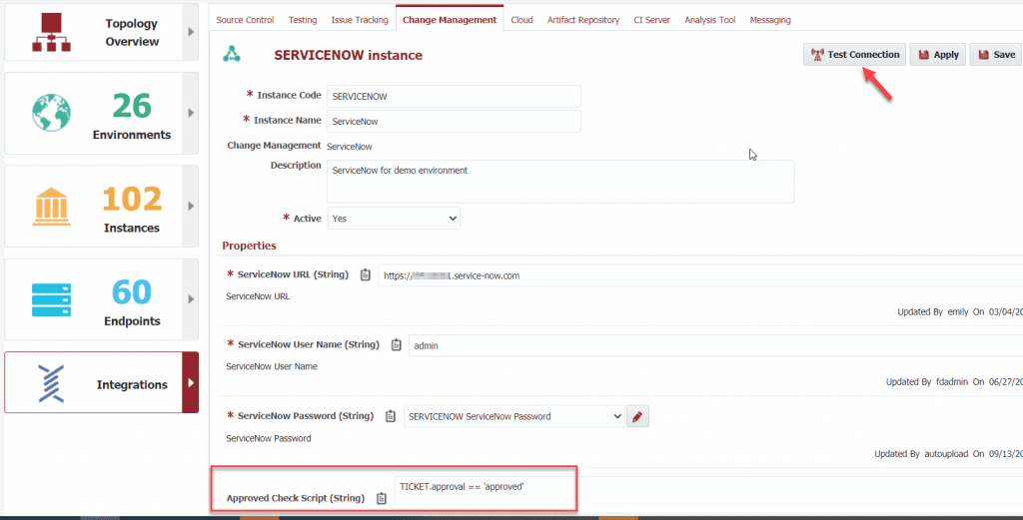Click clipboard icon next to ServiceNow Password
Image resolution: width=1023 pixels, height=520 pixels.
pyautogui.click(x=391, y=416)
